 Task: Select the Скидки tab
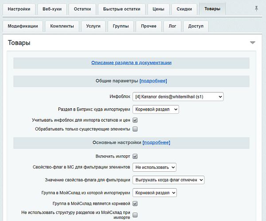(x=184, y=9)
